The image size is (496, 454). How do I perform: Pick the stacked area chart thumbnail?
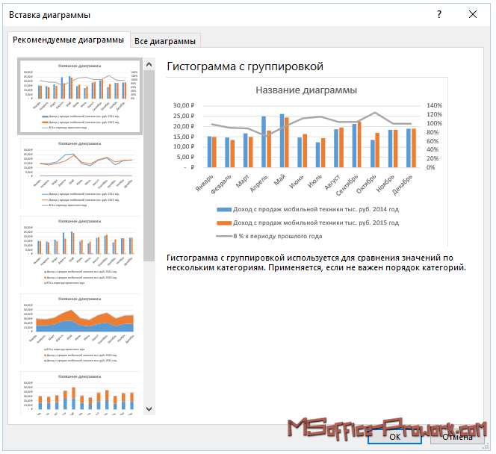[80, 329]
